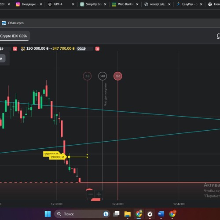Click the yellow 190000 ₴ trade label
This screenshot has height=220, width=220.
[58, 157]
